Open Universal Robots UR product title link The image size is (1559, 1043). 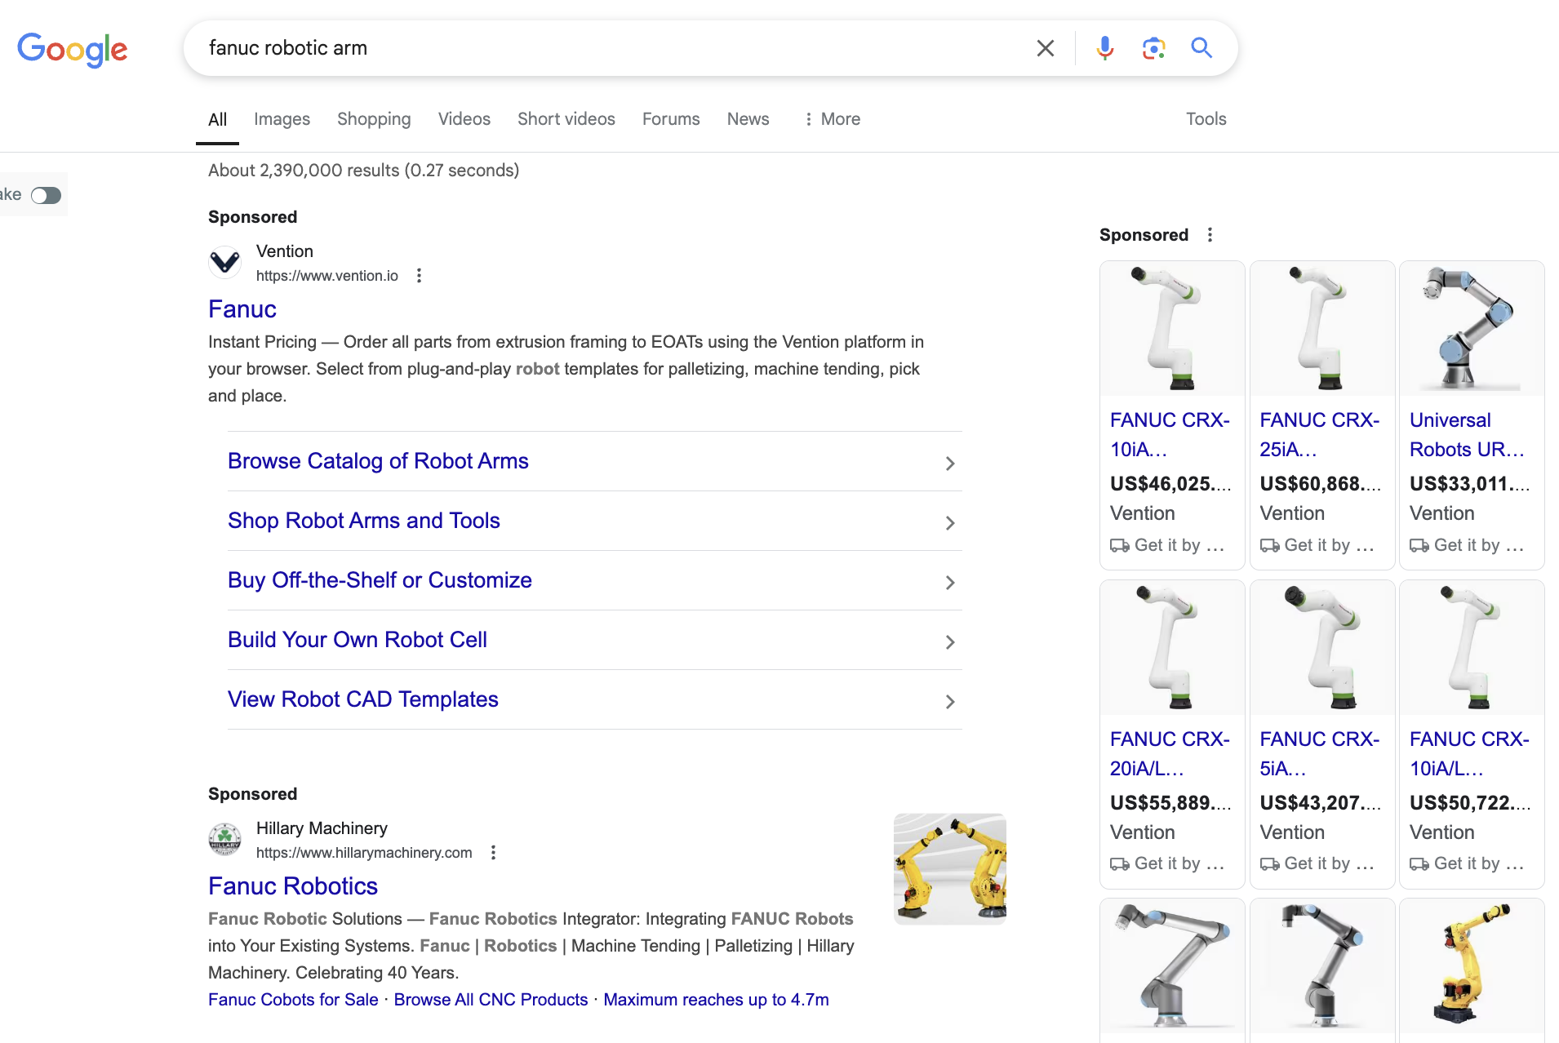pos(1467,435)
